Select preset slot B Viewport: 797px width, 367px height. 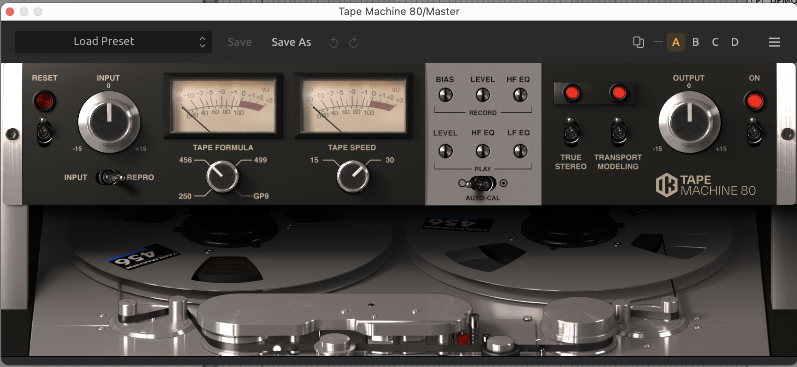click(x=696, y=42)
